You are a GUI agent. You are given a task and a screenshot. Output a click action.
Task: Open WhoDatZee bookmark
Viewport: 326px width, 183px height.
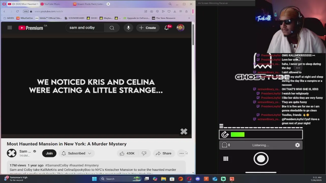(24, 18)
